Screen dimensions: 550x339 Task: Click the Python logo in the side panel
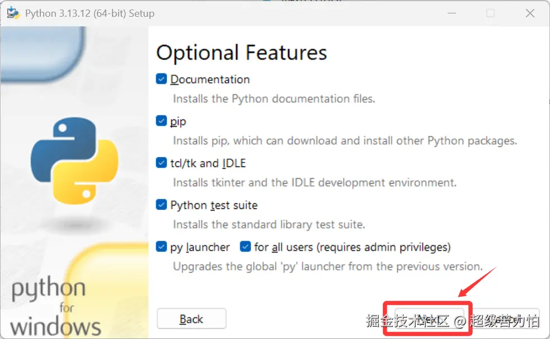click(x=74, y=161)
